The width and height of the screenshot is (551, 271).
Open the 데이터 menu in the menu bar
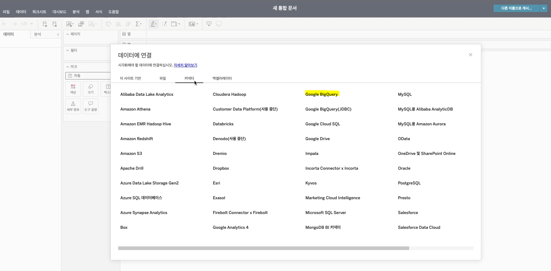coord(21,12)
